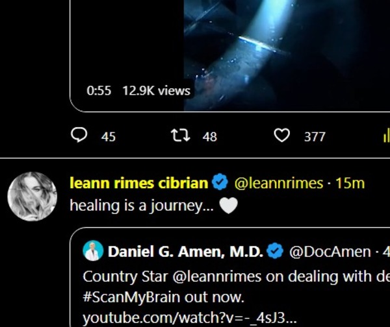The height and width of the screenshot is (327, 390).
Task: Open Daniel Amen small profile avatar
Action: [92, 251]
